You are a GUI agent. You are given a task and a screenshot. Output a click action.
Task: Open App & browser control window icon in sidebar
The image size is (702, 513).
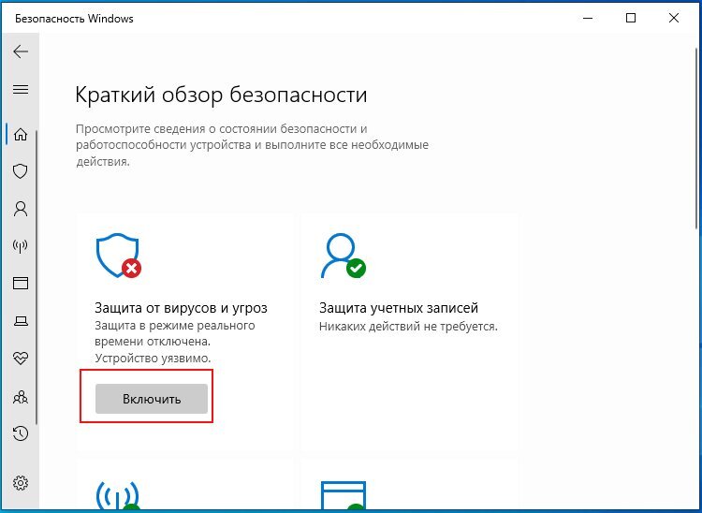21,283
